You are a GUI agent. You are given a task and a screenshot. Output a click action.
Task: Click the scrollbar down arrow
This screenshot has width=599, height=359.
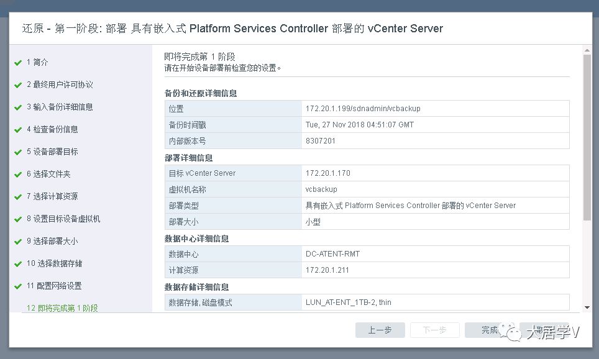[x=587, y=307]
